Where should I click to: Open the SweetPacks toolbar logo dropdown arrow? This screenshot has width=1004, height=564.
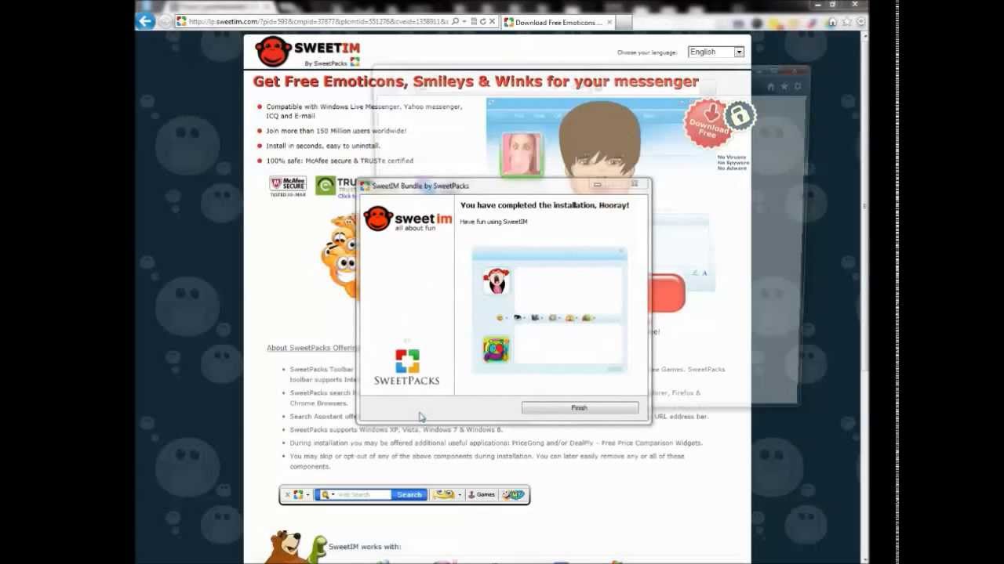coord(307,495)
